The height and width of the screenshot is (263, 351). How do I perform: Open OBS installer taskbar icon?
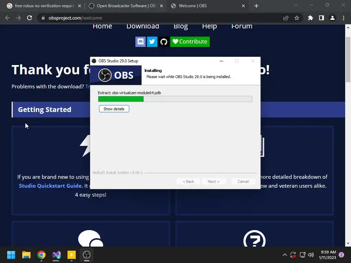87,255
